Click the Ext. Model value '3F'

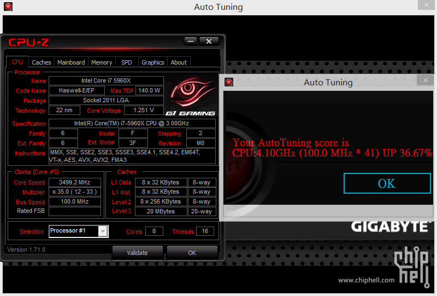[133, 143]
